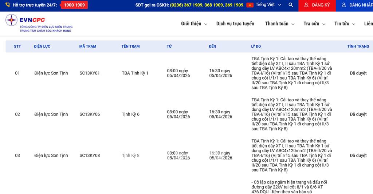Open the search magnifier icon

pos(290,5)
